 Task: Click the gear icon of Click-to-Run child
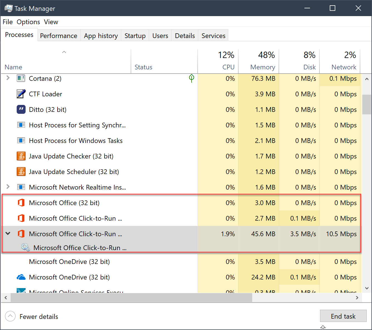pyautogui.click(x=26, y=247)
